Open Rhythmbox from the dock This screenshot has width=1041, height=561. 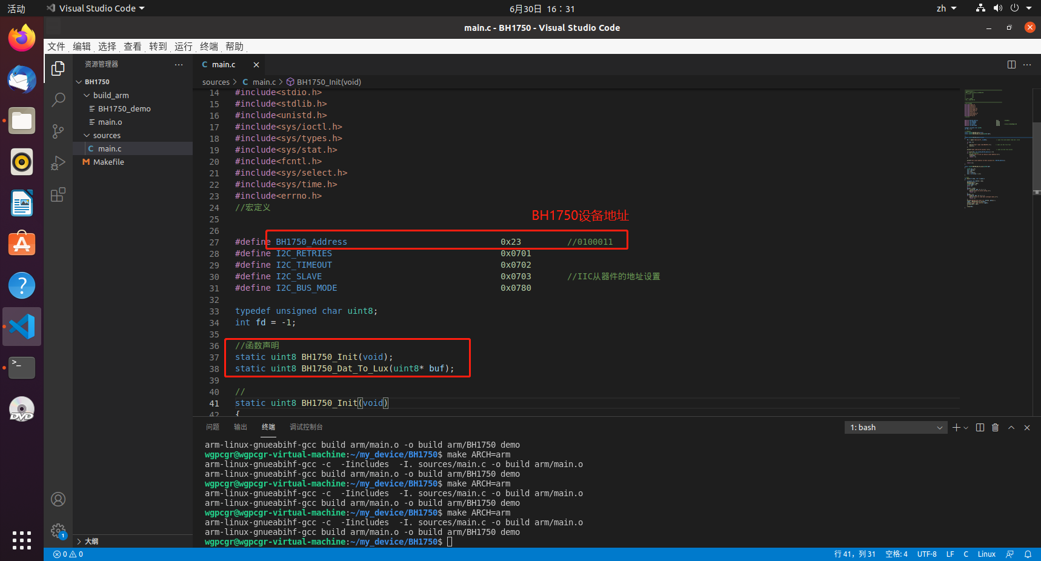pyautogui.click(x=22, y=162)
